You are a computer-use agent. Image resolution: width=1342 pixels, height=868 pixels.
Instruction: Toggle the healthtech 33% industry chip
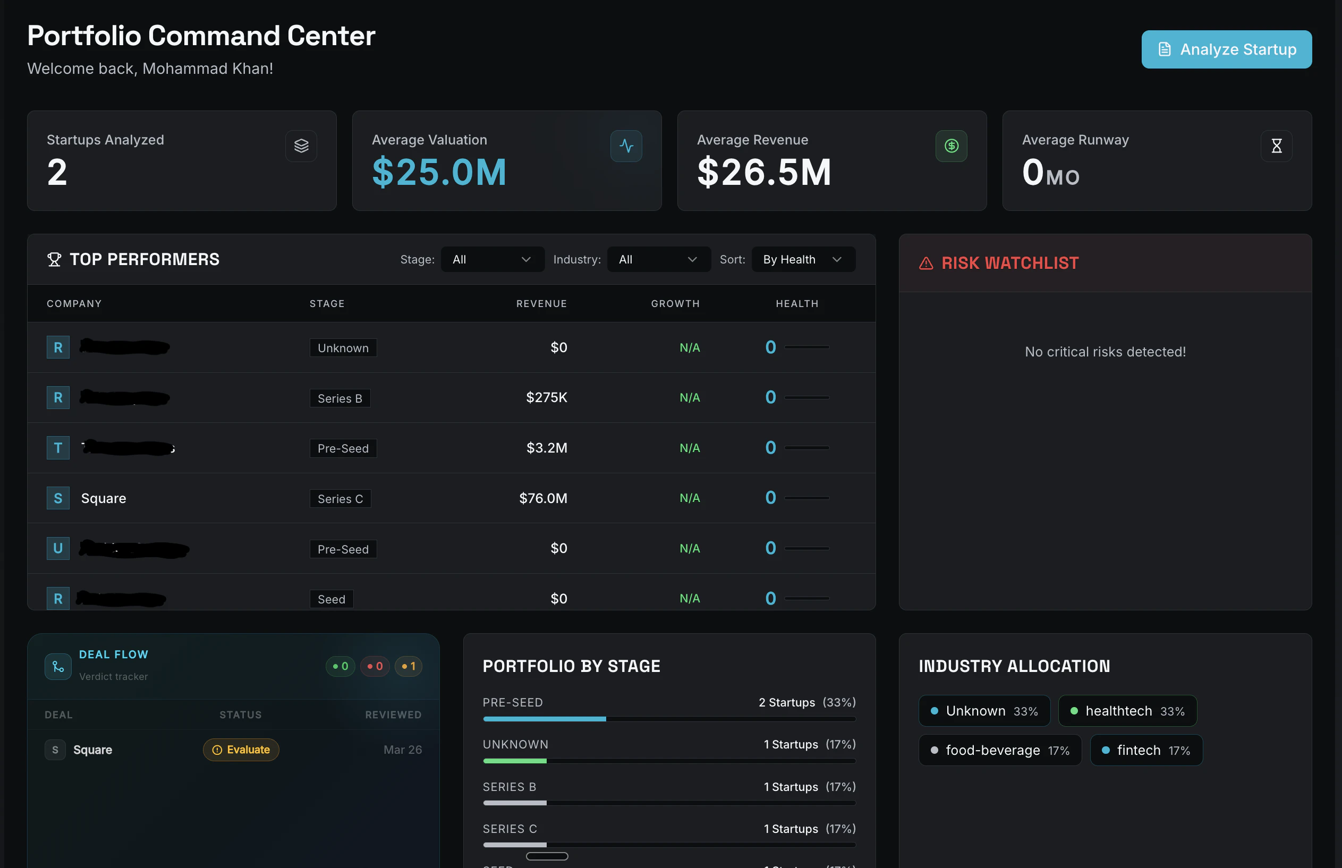pos(1127,711)
